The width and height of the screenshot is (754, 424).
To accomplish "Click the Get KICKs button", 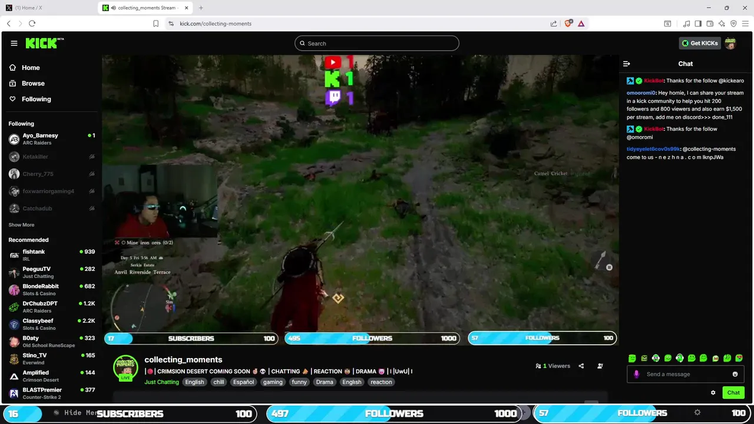I will point(700,43).
